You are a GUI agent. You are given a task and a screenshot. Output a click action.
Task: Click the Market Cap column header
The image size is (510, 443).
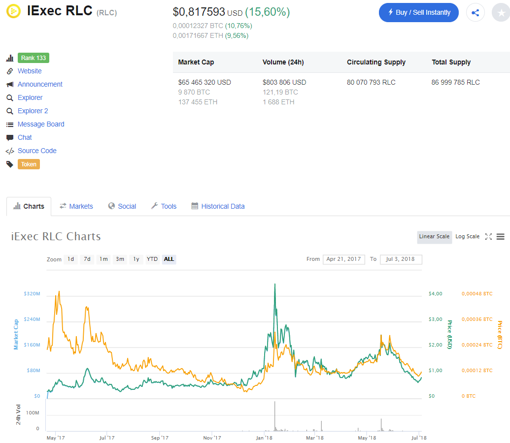pos(196,62)
